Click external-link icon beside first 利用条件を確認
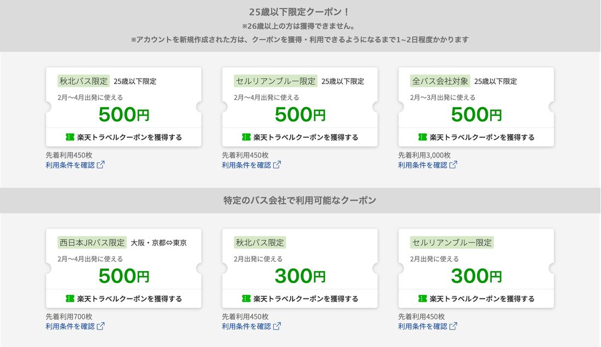This screenshot has width=601, height=347. [x=101, y=164]
